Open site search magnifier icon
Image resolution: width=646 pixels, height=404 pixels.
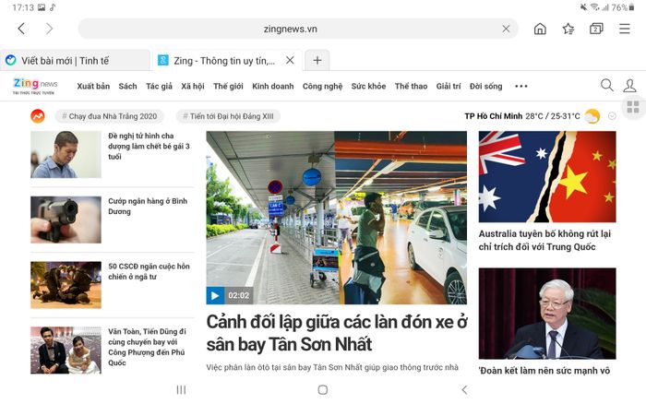tap(606, 85)
